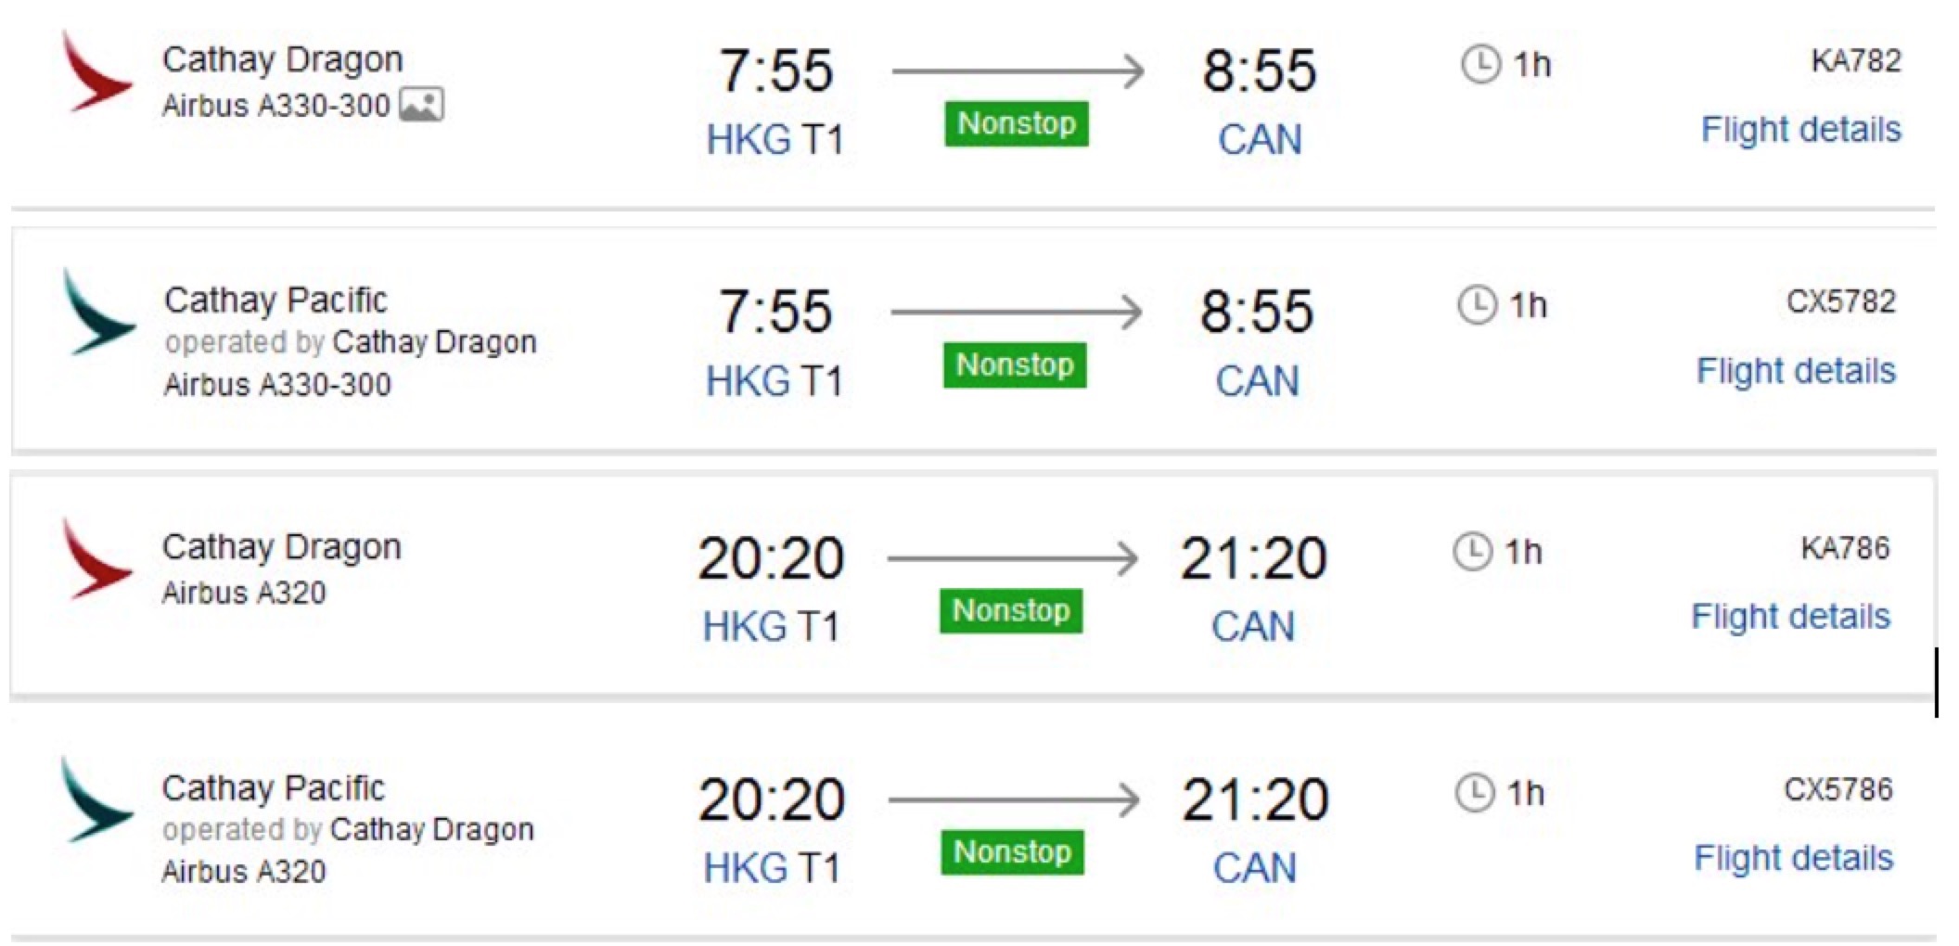Open Flight details for KA786

[1790, 616]
